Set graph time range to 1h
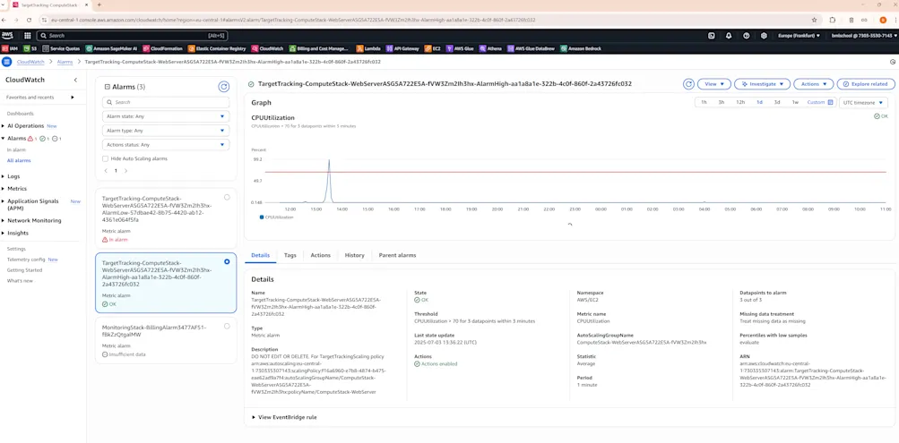 tap(704, 102)
